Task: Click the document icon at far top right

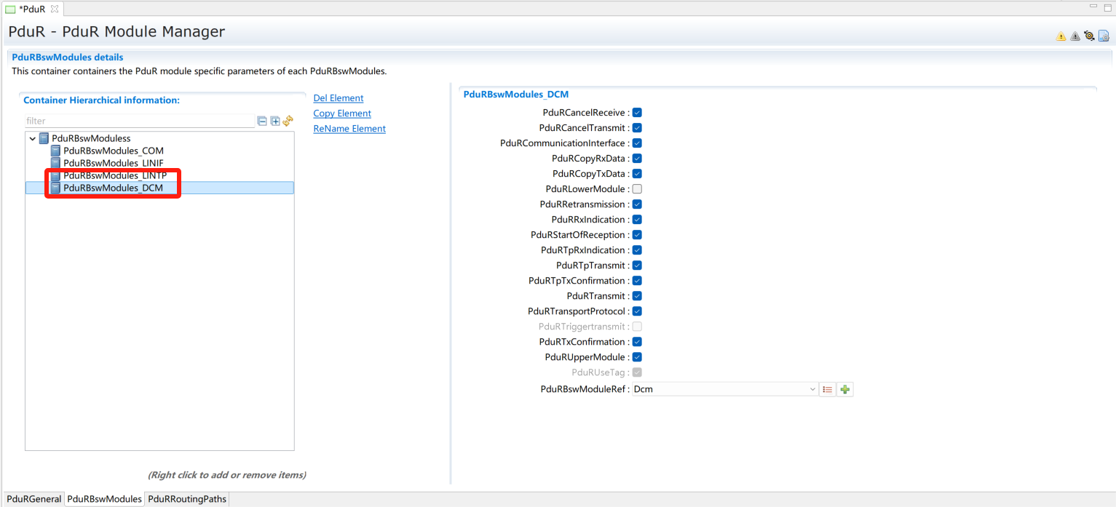Action: click(x=1104, y=36)
